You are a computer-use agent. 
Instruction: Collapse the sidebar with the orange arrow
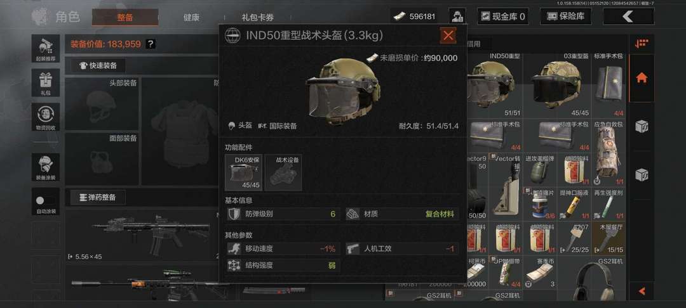click(x=642, y=291)
